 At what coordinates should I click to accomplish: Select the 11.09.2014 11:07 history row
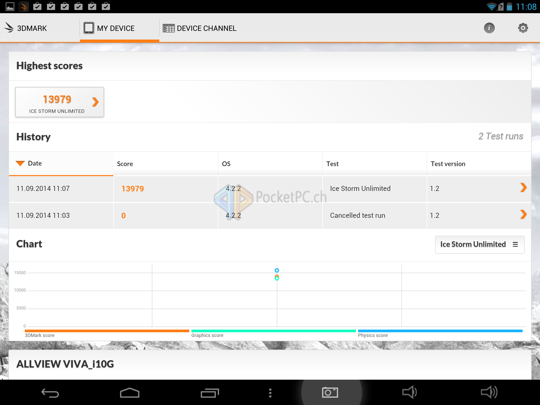[x=270, y=189]
